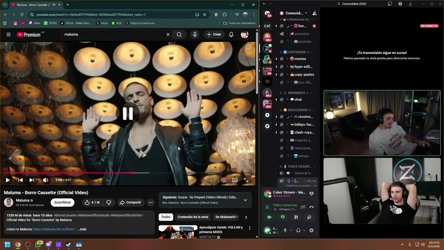This screenshot has height=250, width=444.
Task: Open Chrome three-dot menu
Action: (254, 15)
